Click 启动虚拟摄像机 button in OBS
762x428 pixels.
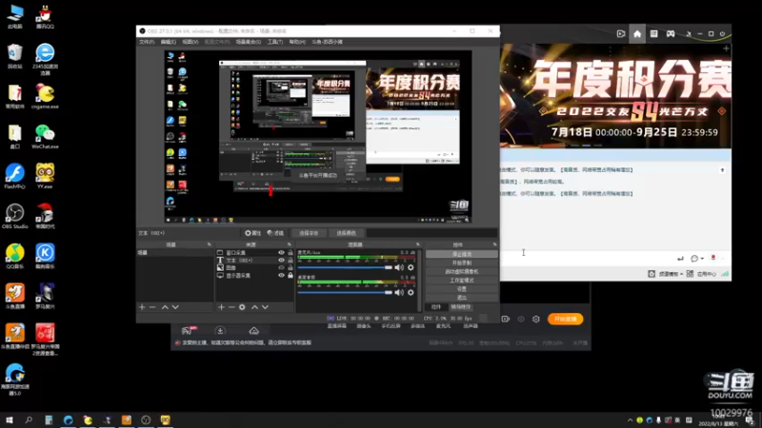coord(462,272)
